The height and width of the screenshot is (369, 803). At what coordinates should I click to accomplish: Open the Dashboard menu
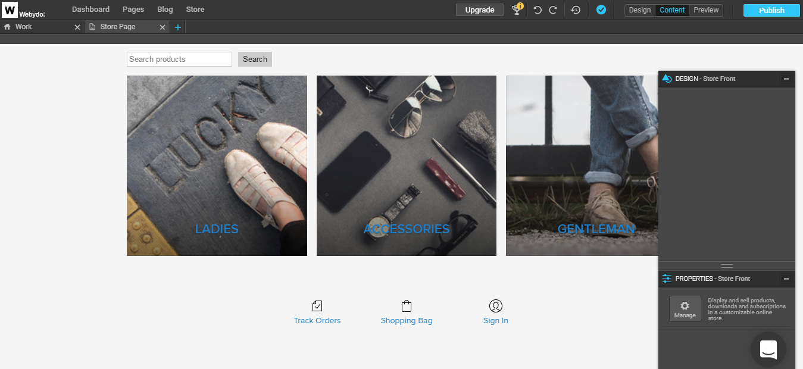90,10
